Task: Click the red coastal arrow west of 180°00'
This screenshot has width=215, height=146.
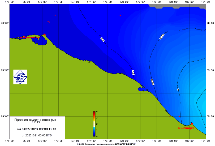Action: [170, 116]
